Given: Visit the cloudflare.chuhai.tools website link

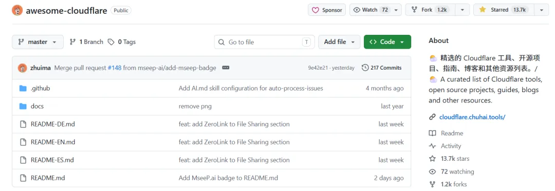Looking at the screenshot, I should click(x=472, y=117).
